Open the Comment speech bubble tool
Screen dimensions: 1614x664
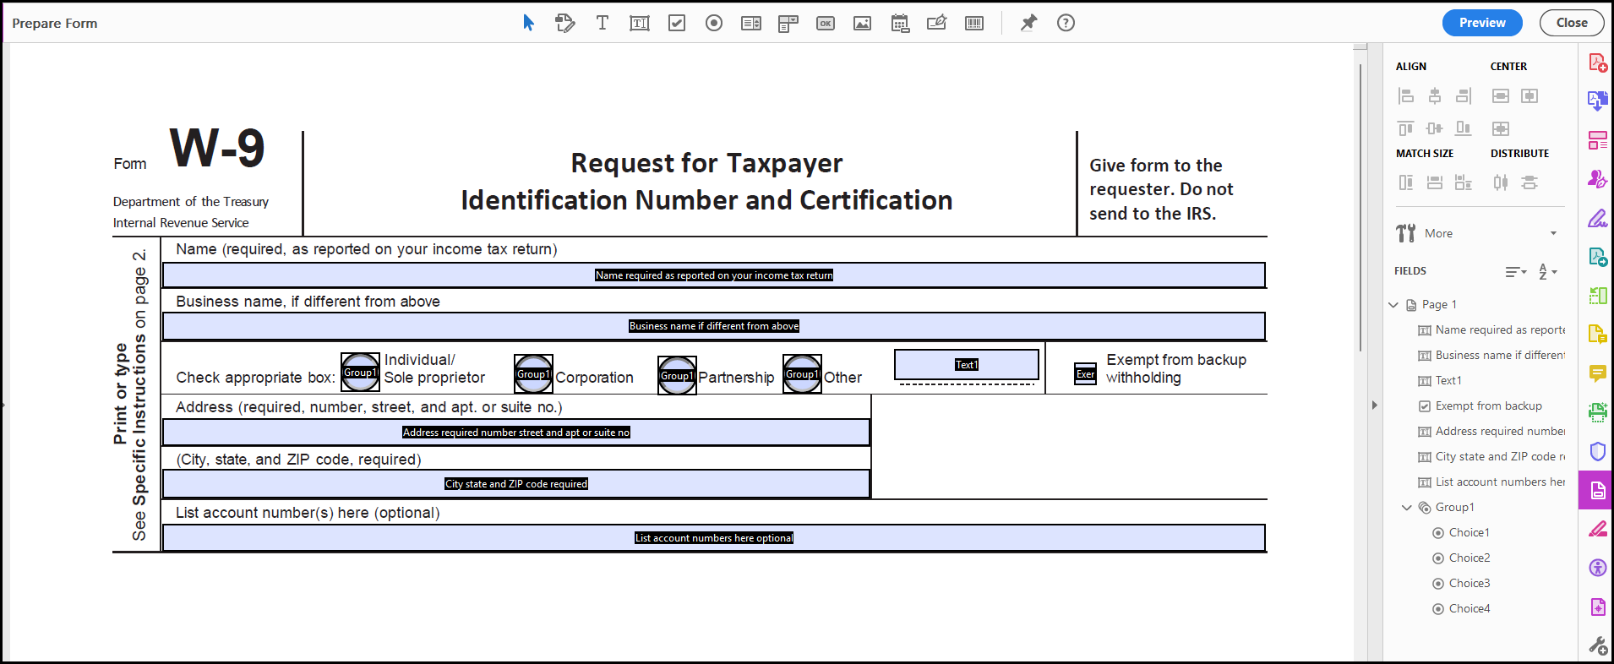(x=1597, y=373)
